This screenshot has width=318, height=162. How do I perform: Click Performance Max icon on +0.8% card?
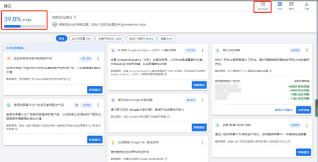click(9, 105)
